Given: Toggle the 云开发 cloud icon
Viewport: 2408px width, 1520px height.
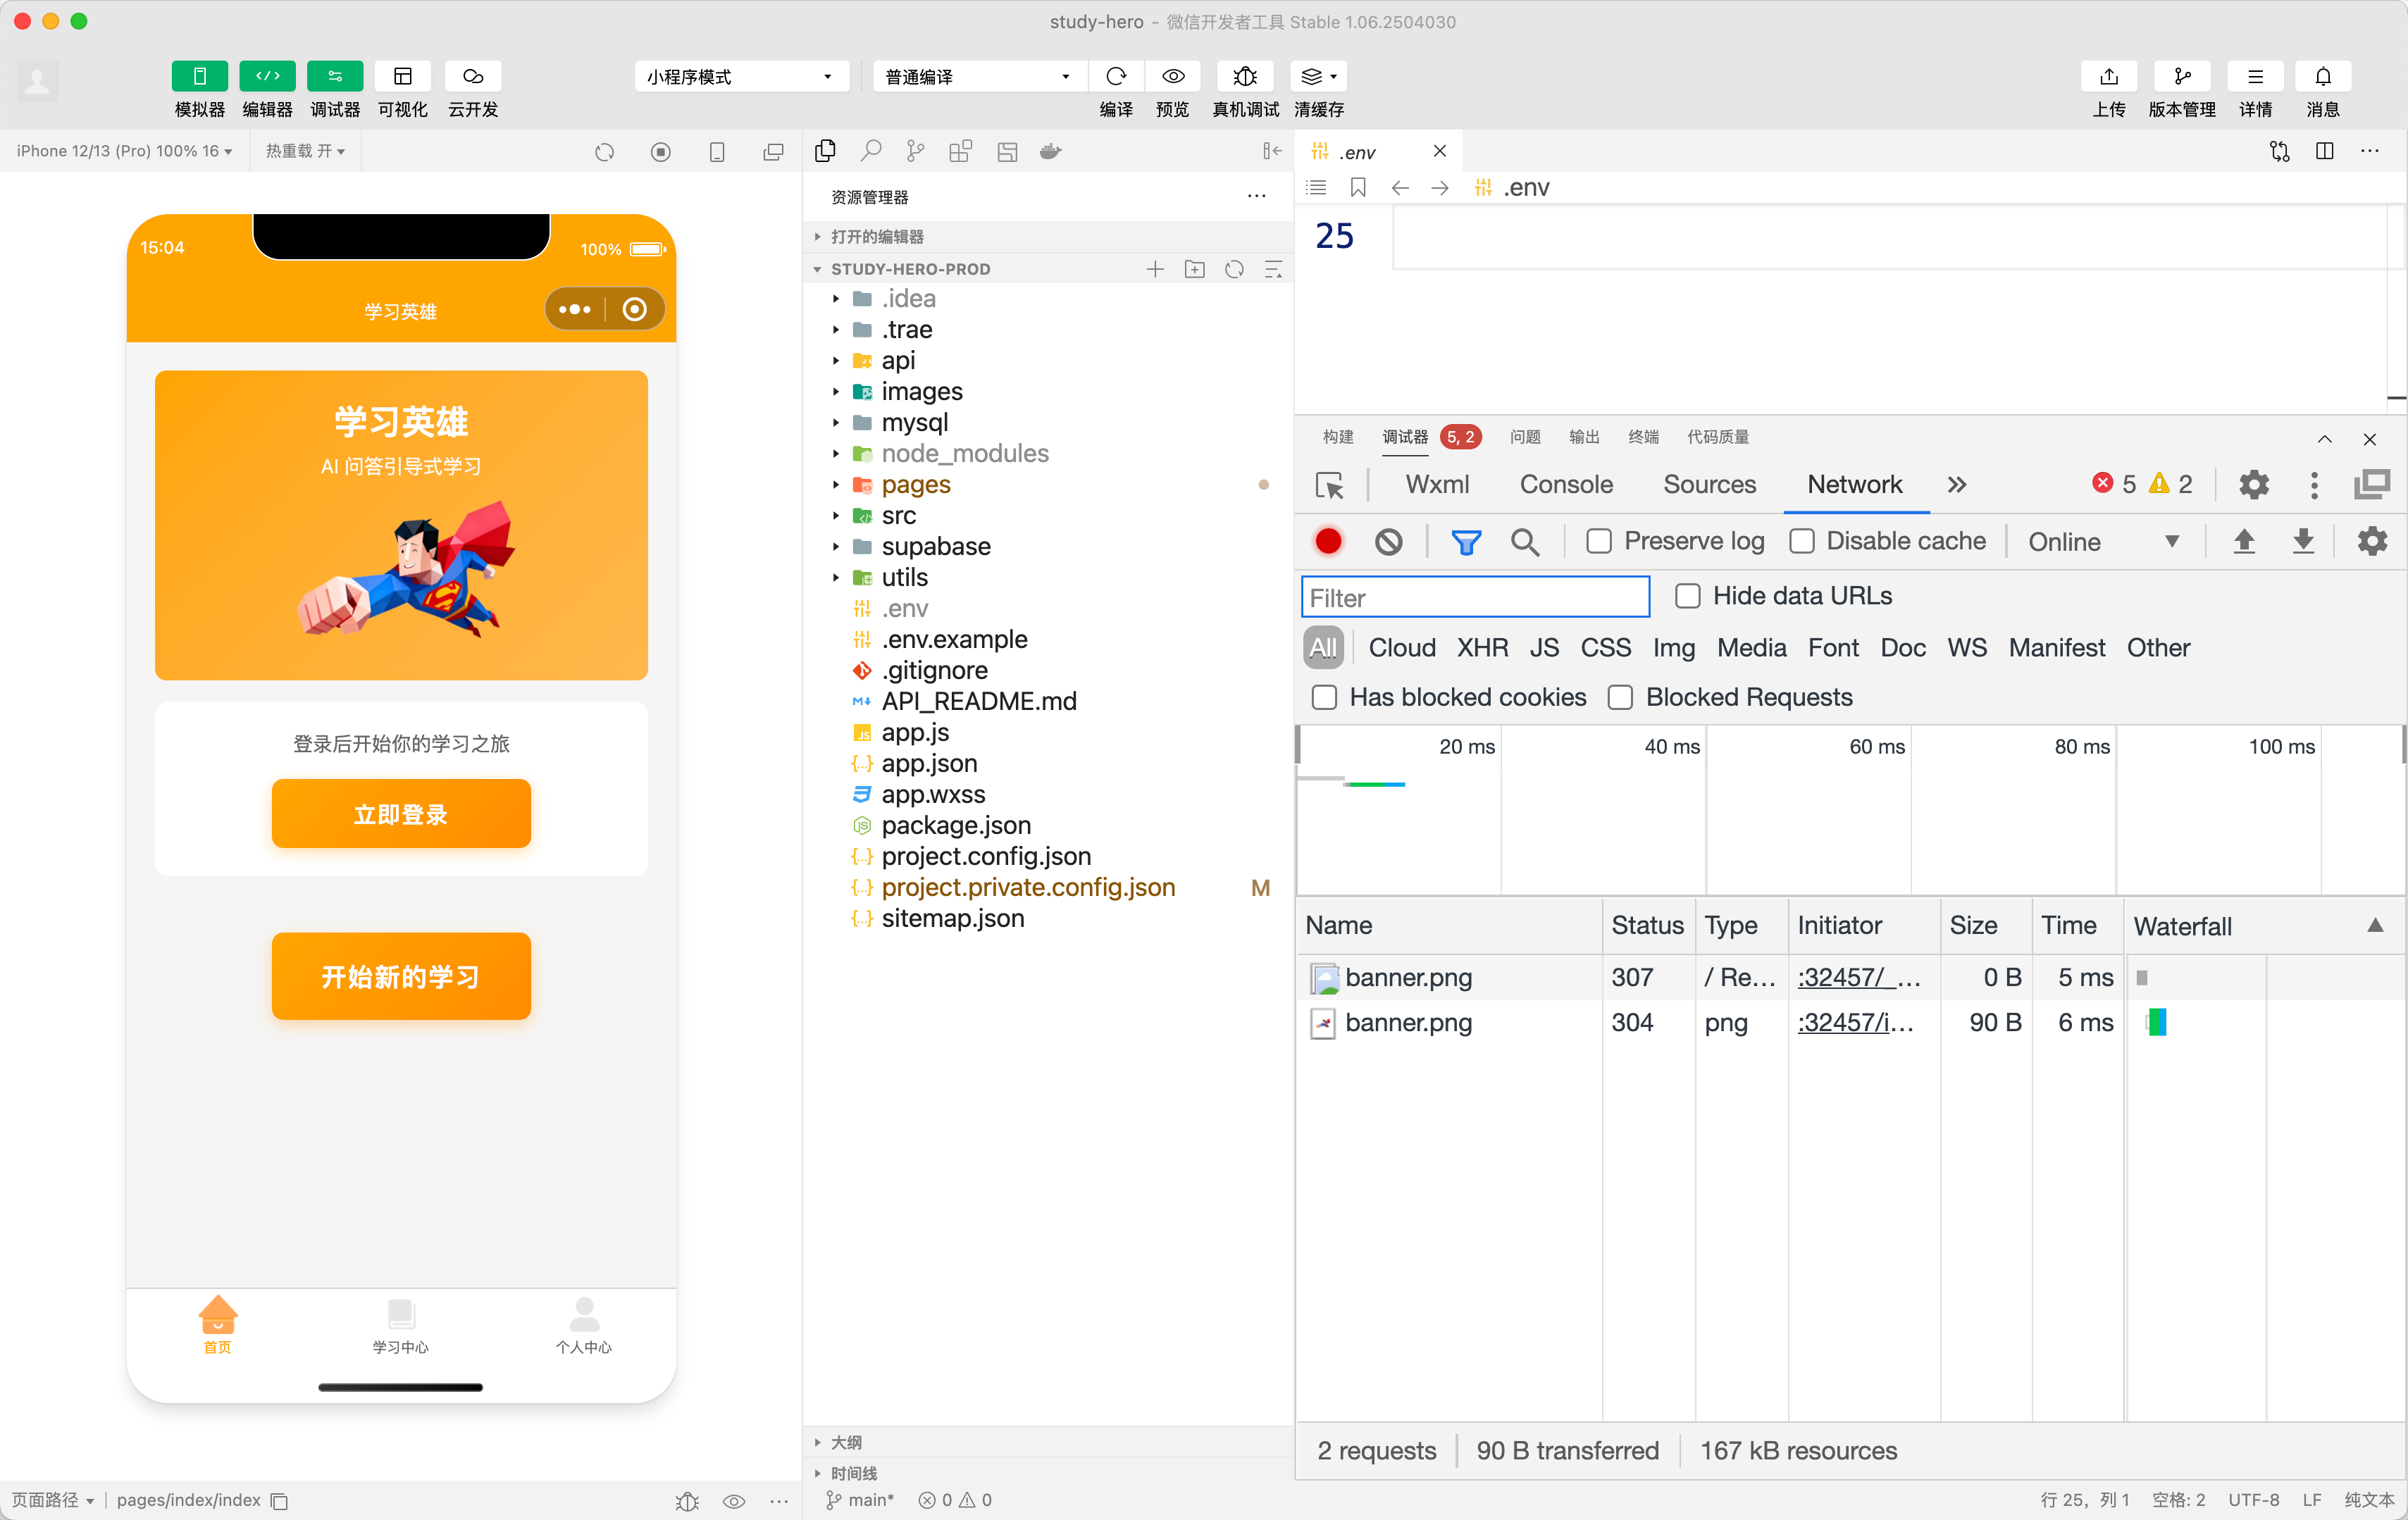Looking at the screenshot, I should 473,76.
